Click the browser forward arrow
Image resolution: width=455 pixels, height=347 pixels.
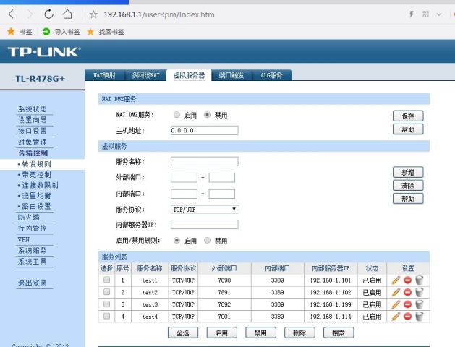coord(30,14)
